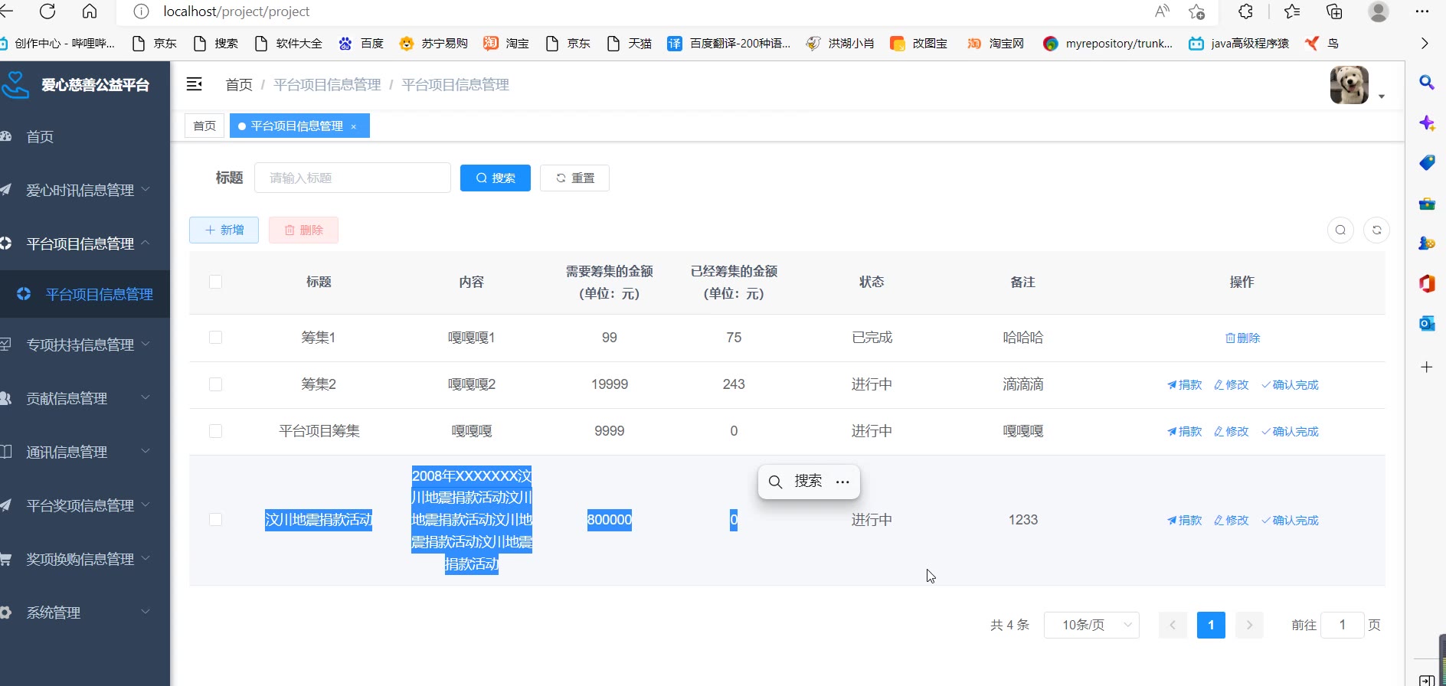Open 首页 in the sidebar menu
Image resolution: width=1446 pixels, height=686 pixels.
click(x=40, y=136)
